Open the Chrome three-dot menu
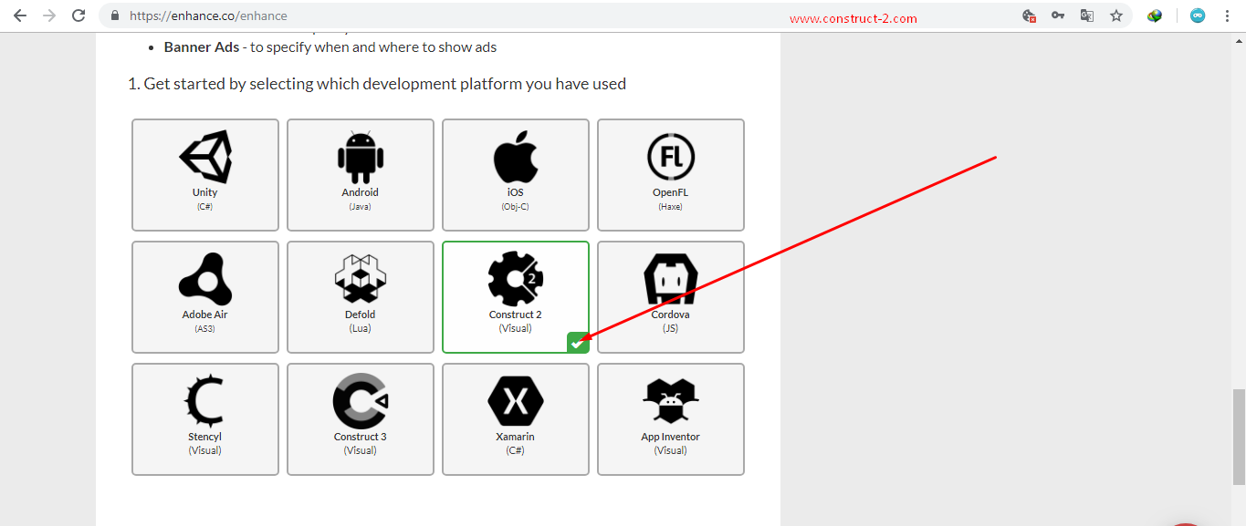Image resolution: width=1246 pixels, height=526 pixels. (1227, 15)
